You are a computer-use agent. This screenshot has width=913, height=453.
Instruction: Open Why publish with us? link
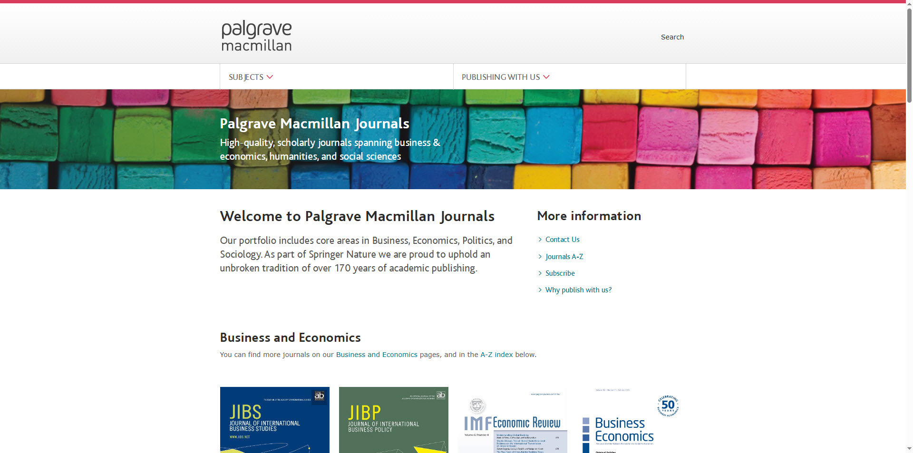pos(578,290)
